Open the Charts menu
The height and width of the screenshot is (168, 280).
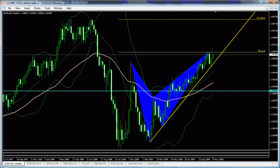coord(37,8)
